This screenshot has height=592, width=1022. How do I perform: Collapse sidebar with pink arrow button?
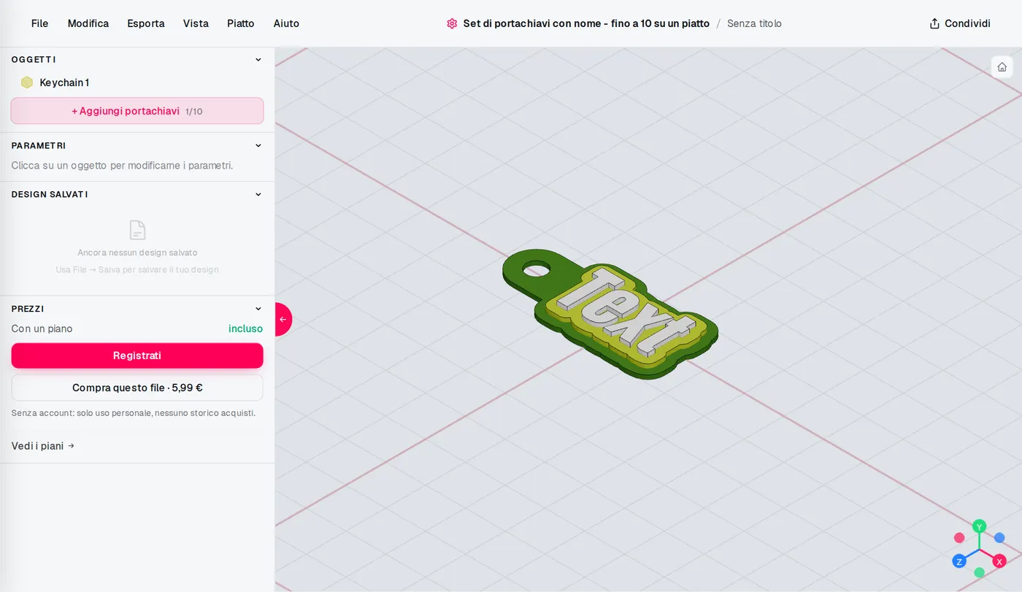[x=283, y=319]
